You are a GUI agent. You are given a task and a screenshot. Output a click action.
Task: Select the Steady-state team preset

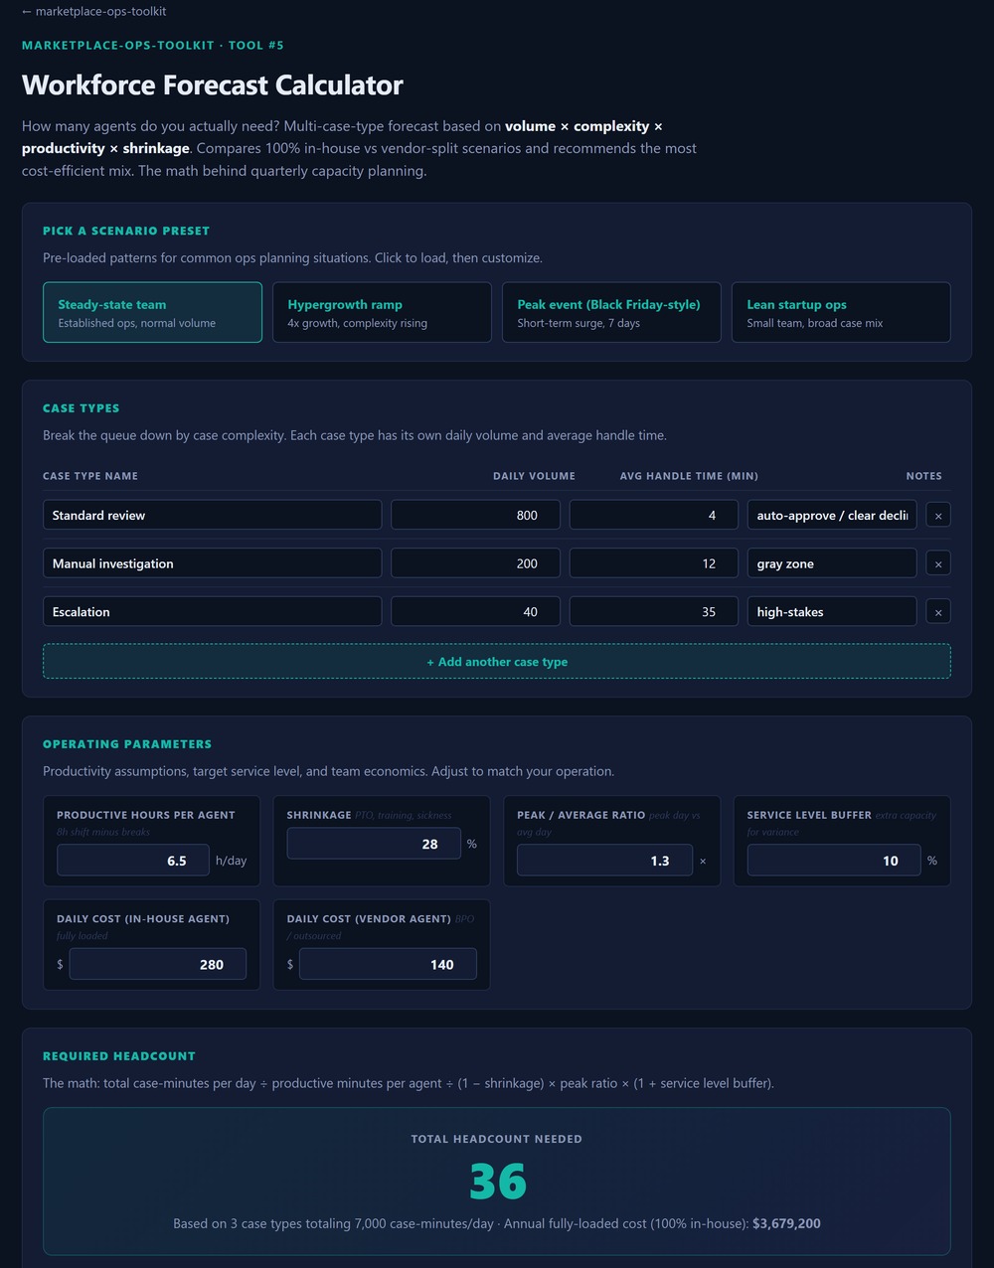click(152, 313)
